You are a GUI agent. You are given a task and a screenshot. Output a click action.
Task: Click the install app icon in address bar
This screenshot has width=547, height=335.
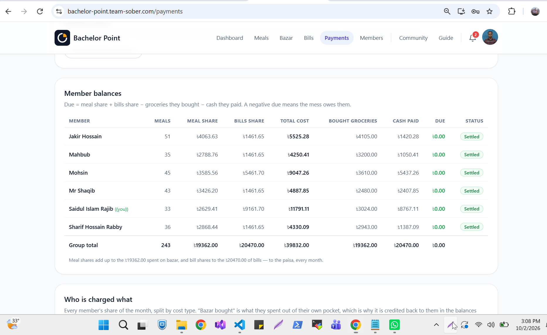tap(461, 11)
